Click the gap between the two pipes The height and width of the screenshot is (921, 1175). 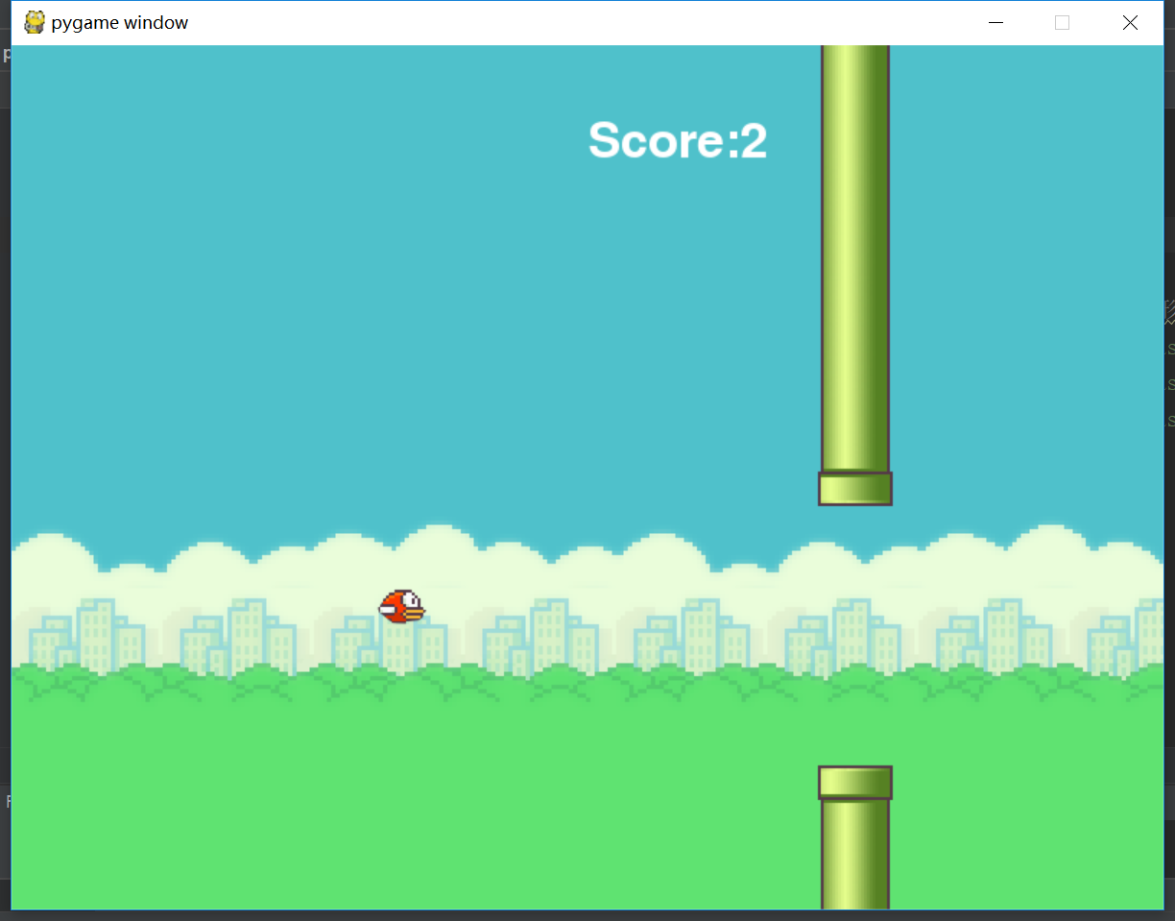point(854,634)
